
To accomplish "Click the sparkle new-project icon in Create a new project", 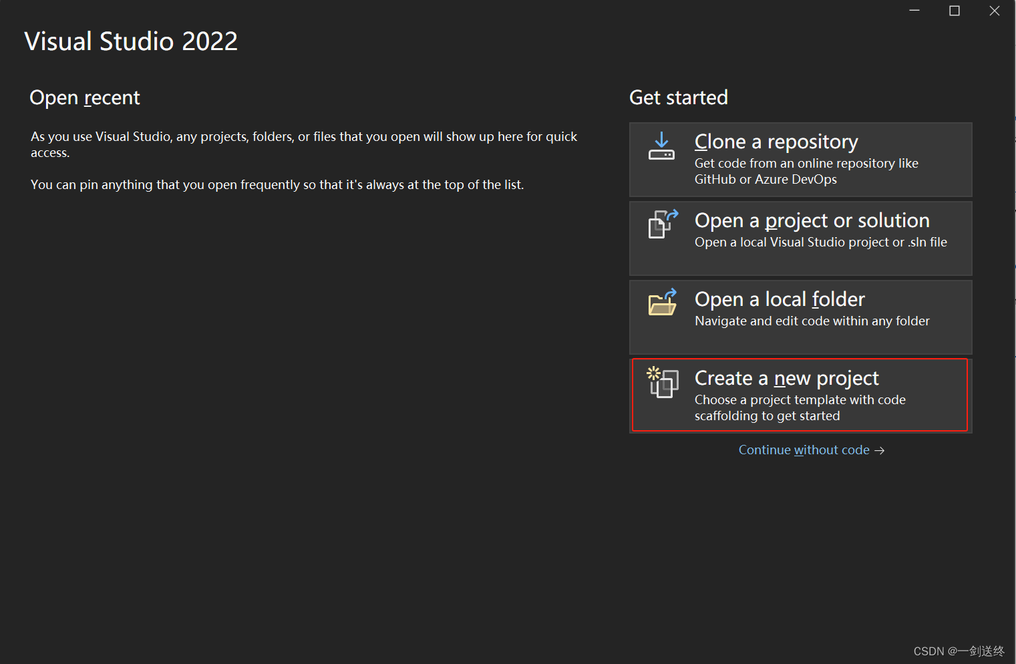I will (661, 383).
